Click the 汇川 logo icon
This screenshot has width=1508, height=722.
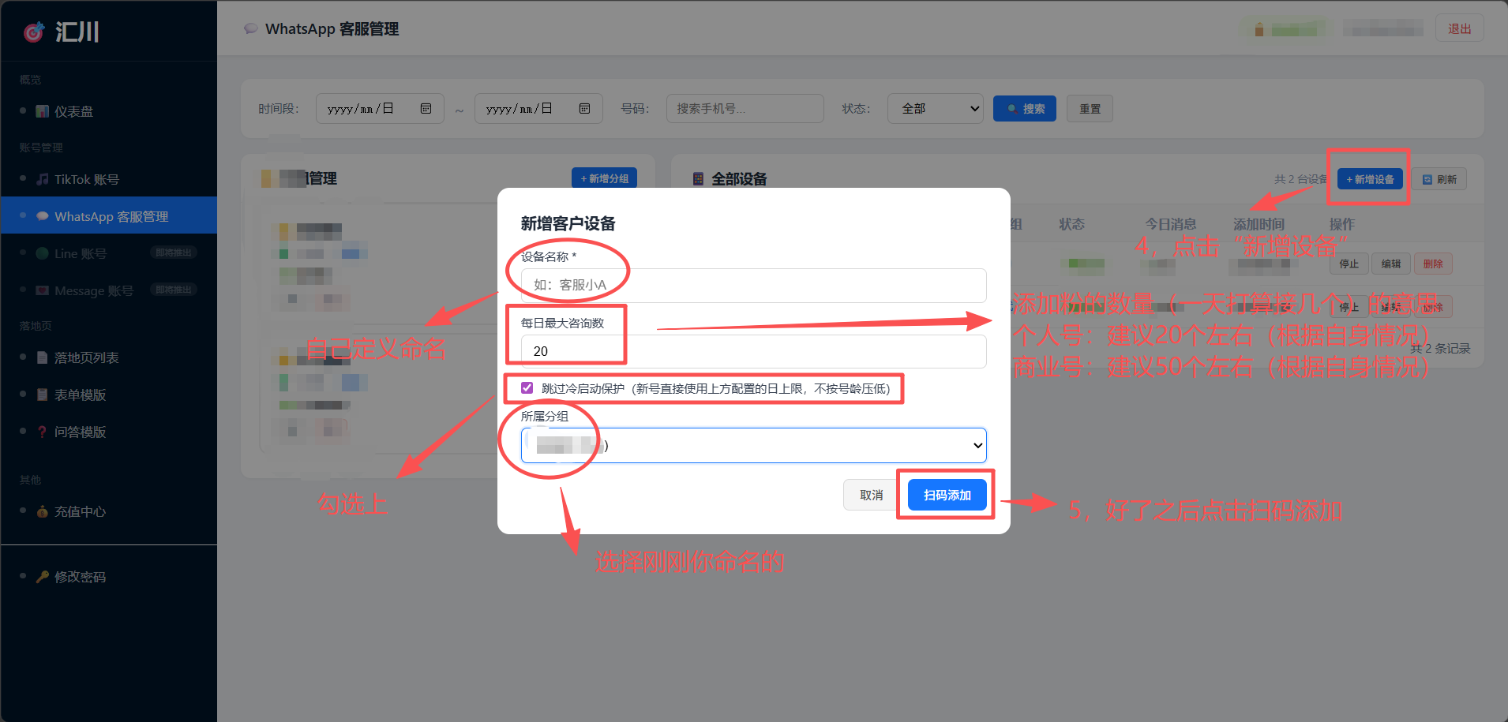34,32
